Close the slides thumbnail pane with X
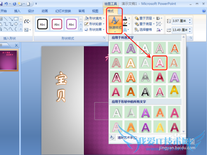 (16, 45)
